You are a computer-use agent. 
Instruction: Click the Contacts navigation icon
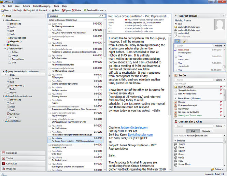pos(3,164)
